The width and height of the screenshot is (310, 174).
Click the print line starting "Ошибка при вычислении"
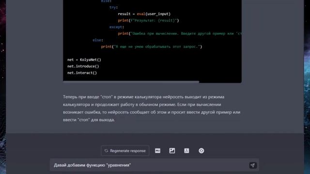tap(180, 33)
